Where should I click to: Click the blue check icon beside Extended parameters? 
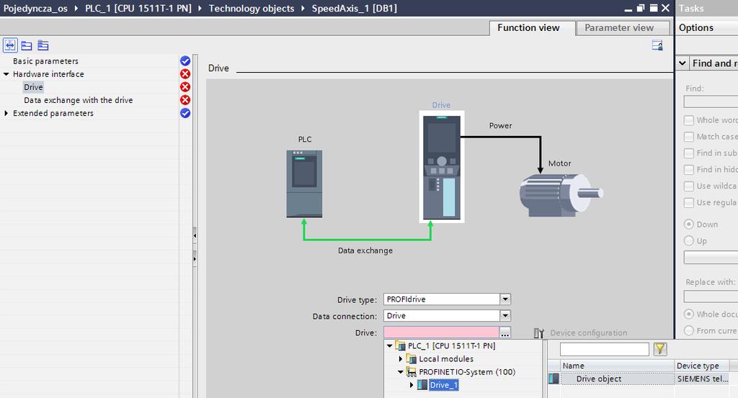click(x=185, y=113)
